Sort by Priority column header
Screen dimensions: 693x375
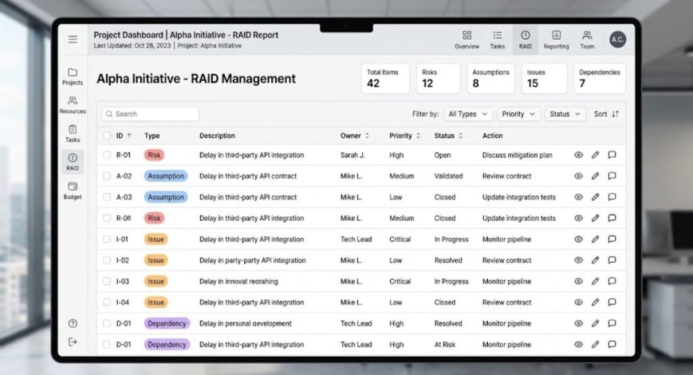coord(405,135)
